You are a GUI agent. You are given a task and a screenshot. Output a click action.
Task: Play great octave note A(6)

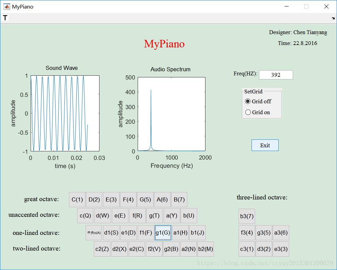pyautogui.click(x=162, y=199)
